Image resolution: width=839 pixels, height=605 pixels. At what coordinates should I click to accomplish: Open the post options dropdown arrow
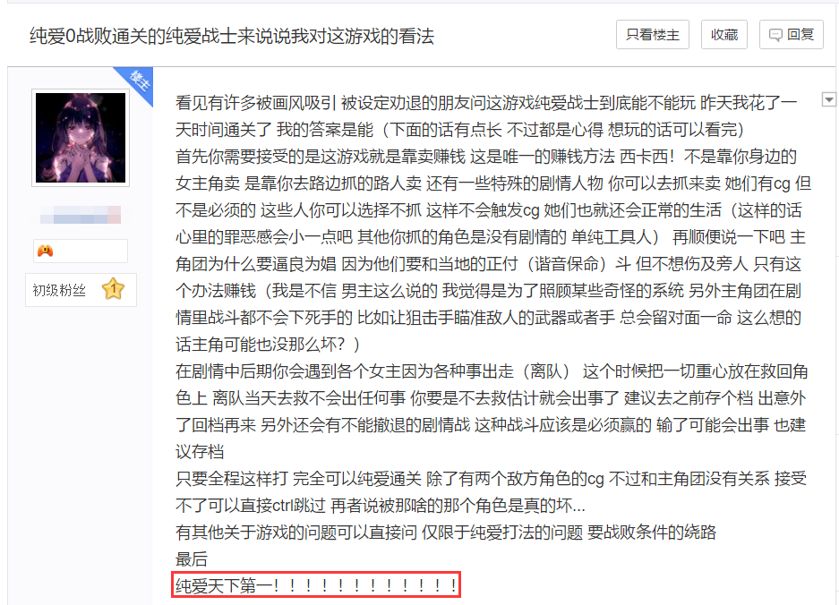[829, 99]
